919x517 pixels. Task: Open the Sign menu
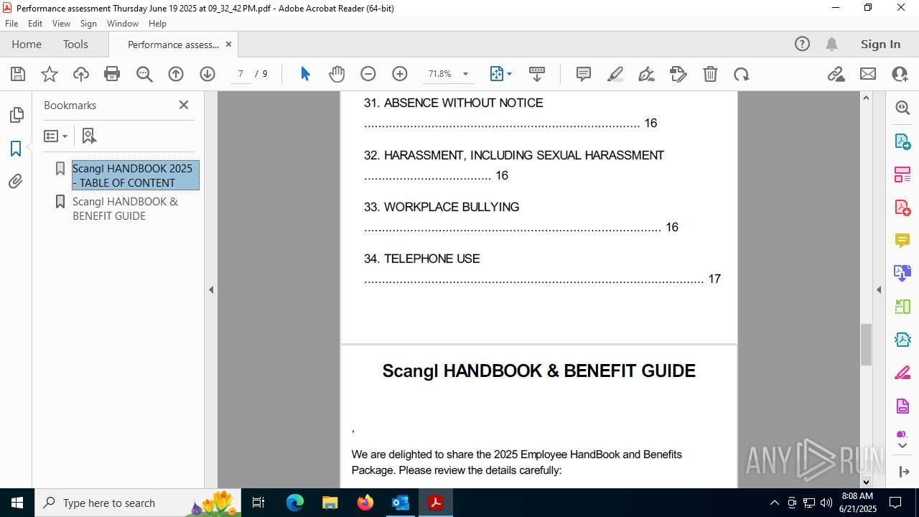click(x=88, y=24)
